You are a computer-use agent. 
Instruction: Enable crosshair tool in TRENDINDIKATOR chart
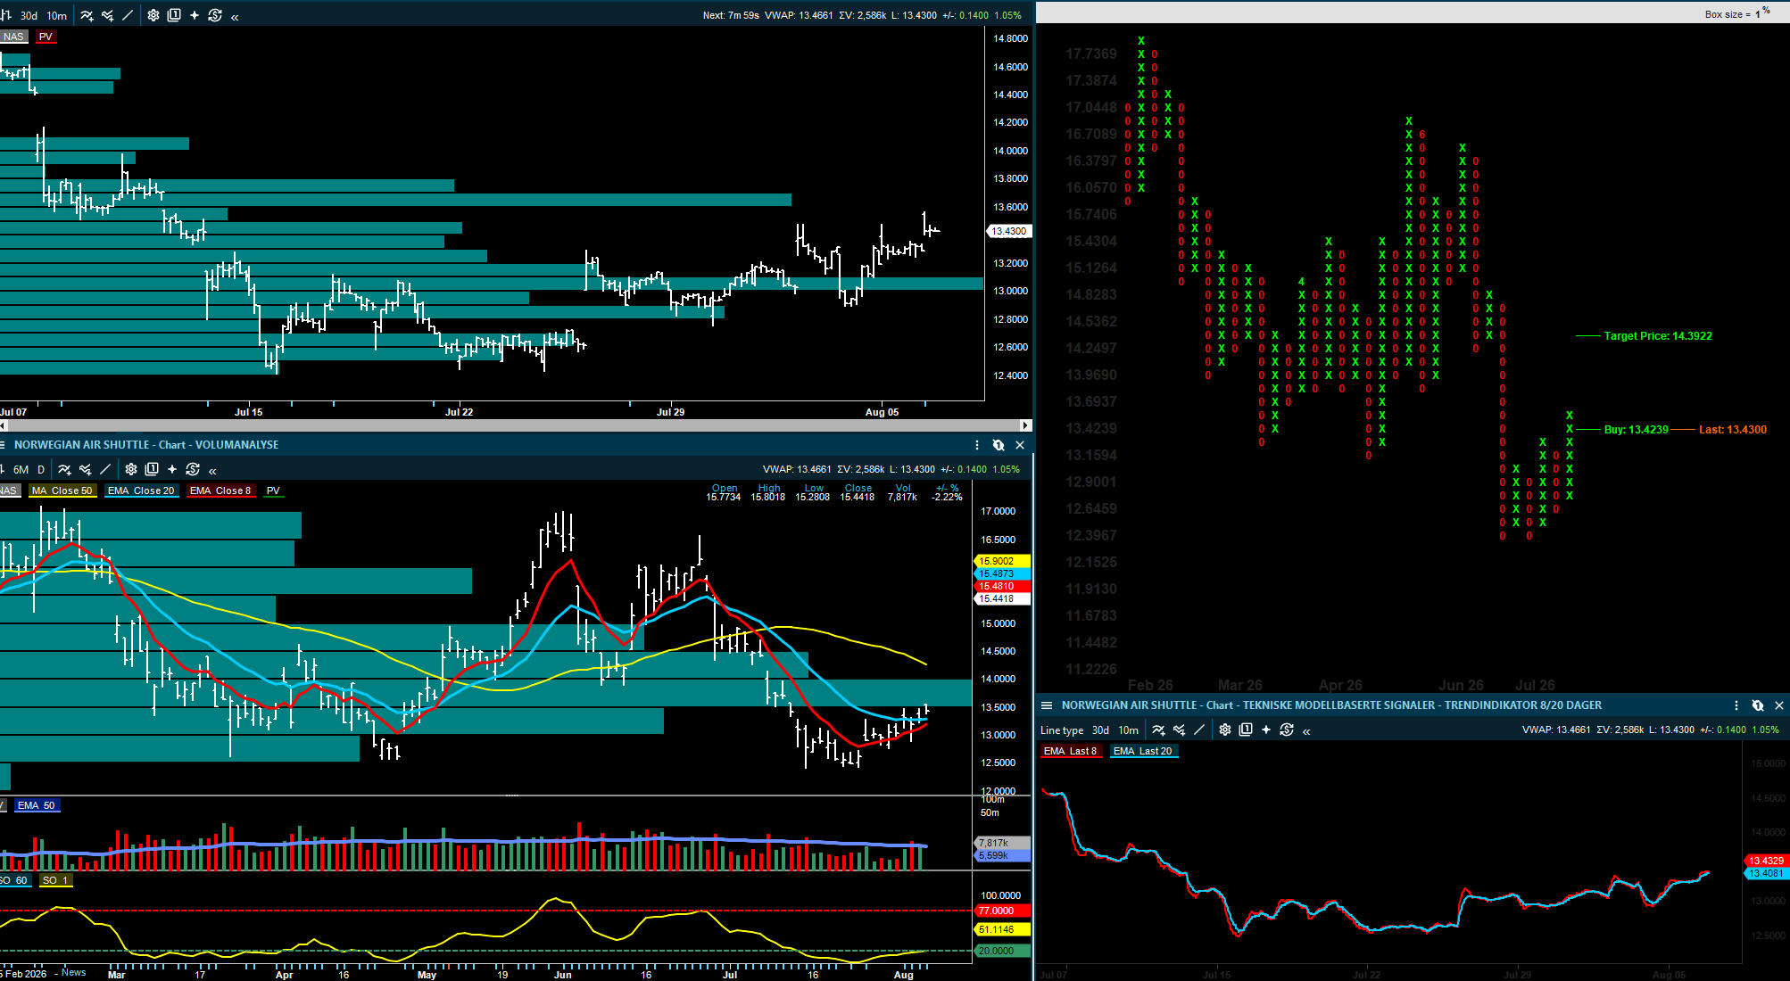point(1266,730)
